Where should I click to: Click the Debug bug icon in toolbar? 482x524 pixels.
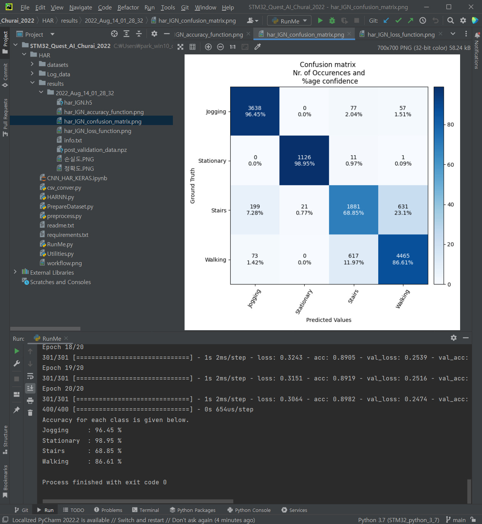(332, 21)
